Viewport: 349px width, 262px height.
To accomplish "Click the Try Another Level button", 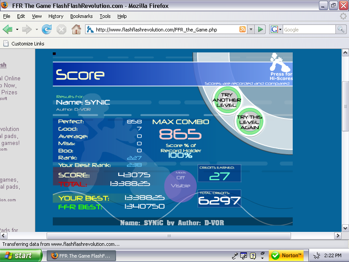I will [x=226, y=100].
